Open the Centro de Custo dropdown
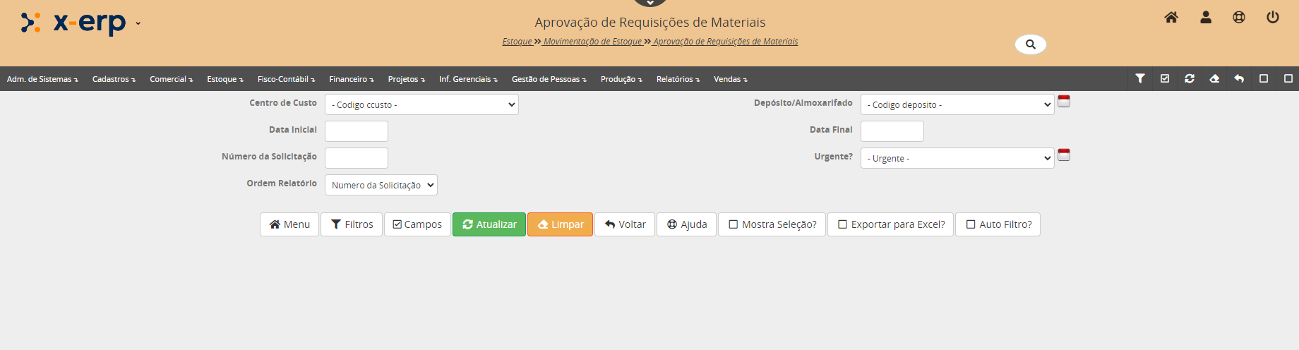 click(421, 105)
